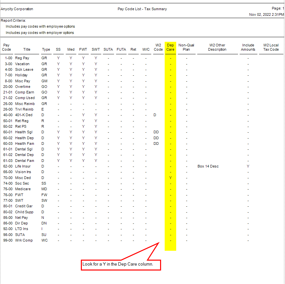Screen dimensions: 285x284
Task: Click the 'W2 Other Description' column header
Action: [x=217, y=47]
